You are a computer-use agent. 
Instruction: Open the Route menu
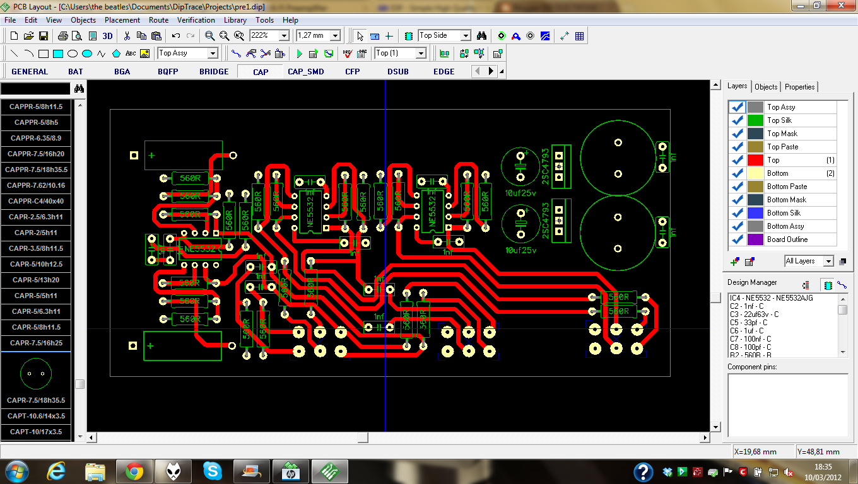click(x=158, y=20)
